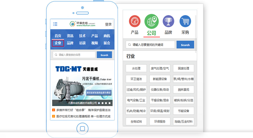Select the third banner carousel dot
The height and width of the screenshot is (138, 253).
(106, 103)
